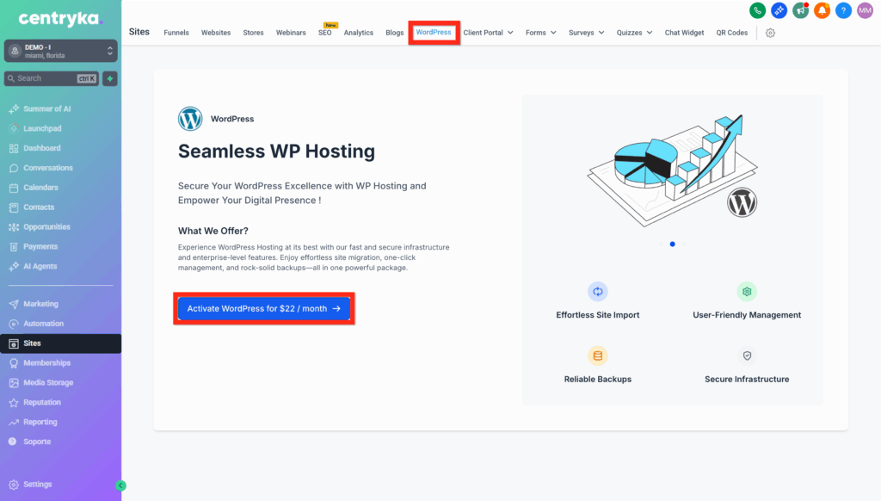Click the green phone dialer icon
The width and height of the screenshot is (881, 501).
click(757, 10)
